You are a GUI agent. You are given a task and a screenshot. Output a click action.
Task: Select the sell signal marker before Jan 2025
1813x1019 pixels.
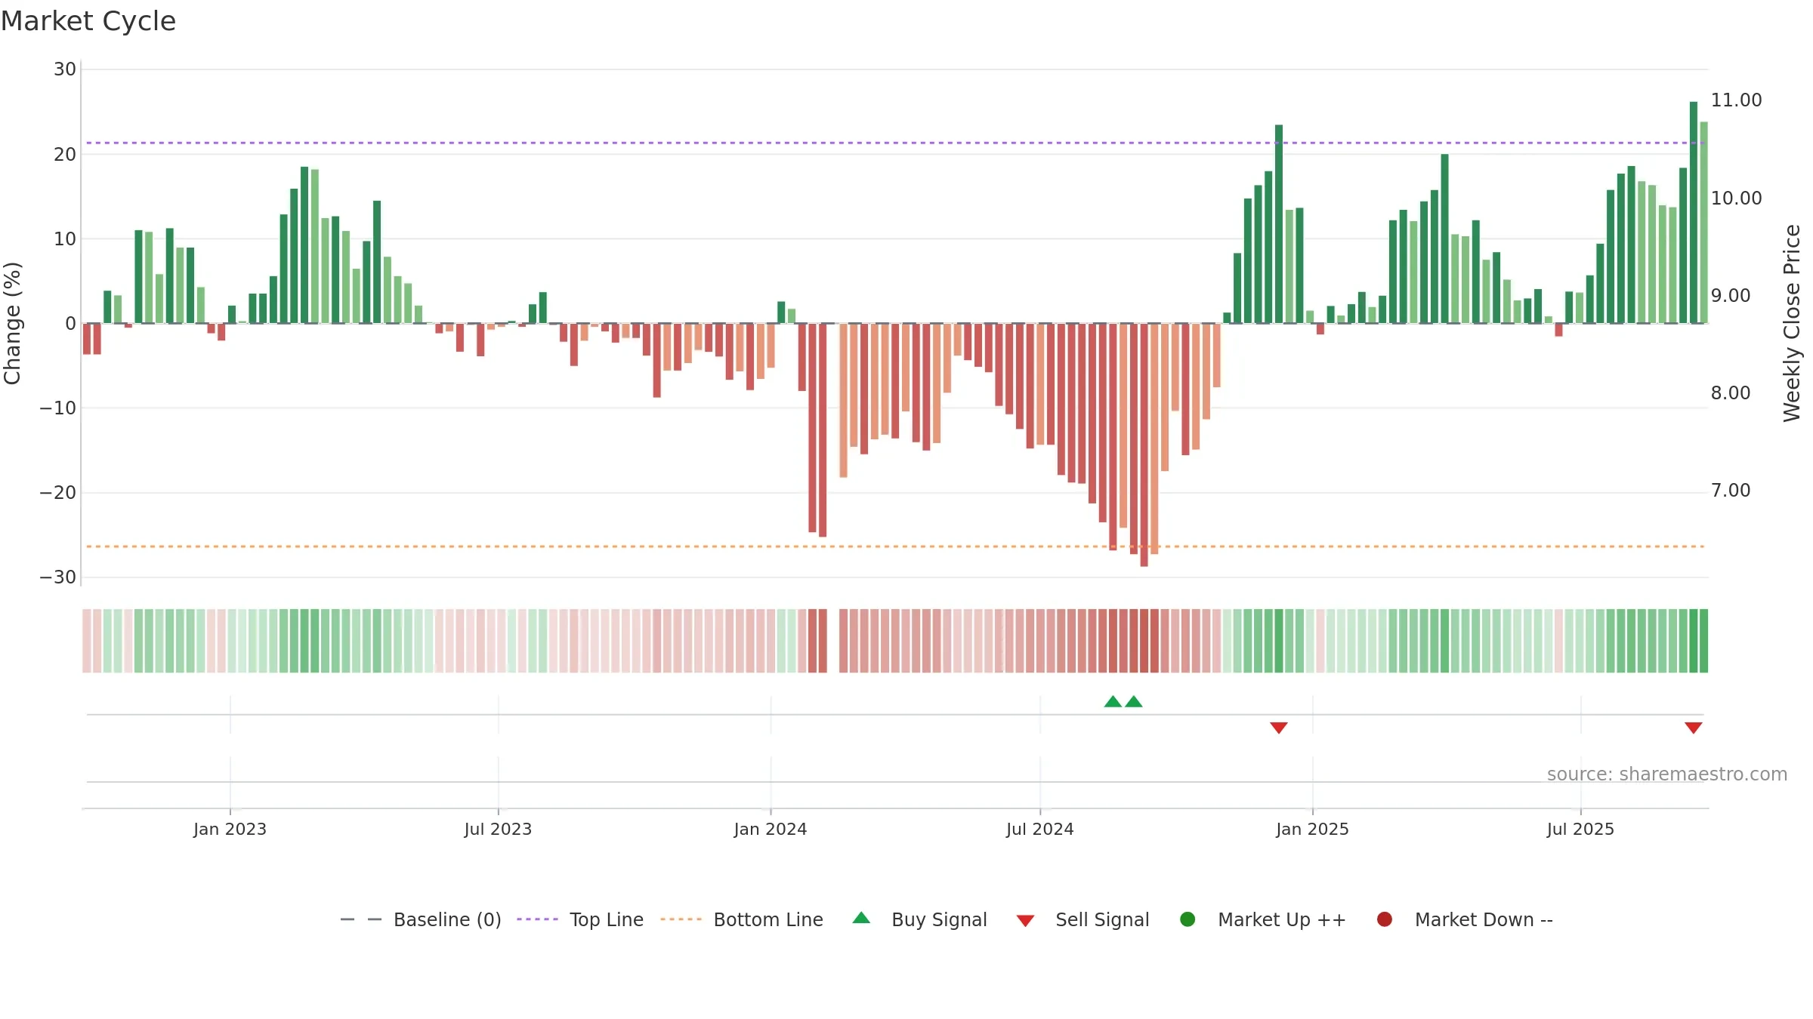coord(1279,728)
